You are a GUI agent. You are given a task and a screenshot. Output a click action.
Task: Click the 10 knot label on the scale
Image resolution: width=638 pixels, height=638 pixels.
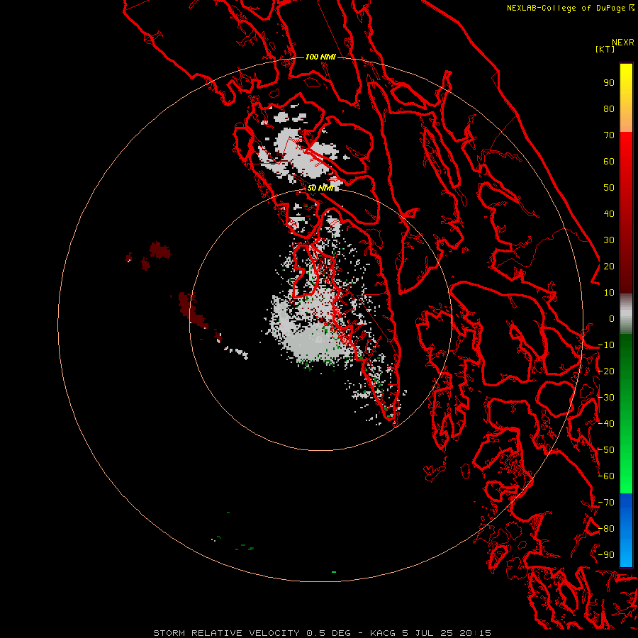click(x=609, y=293)
